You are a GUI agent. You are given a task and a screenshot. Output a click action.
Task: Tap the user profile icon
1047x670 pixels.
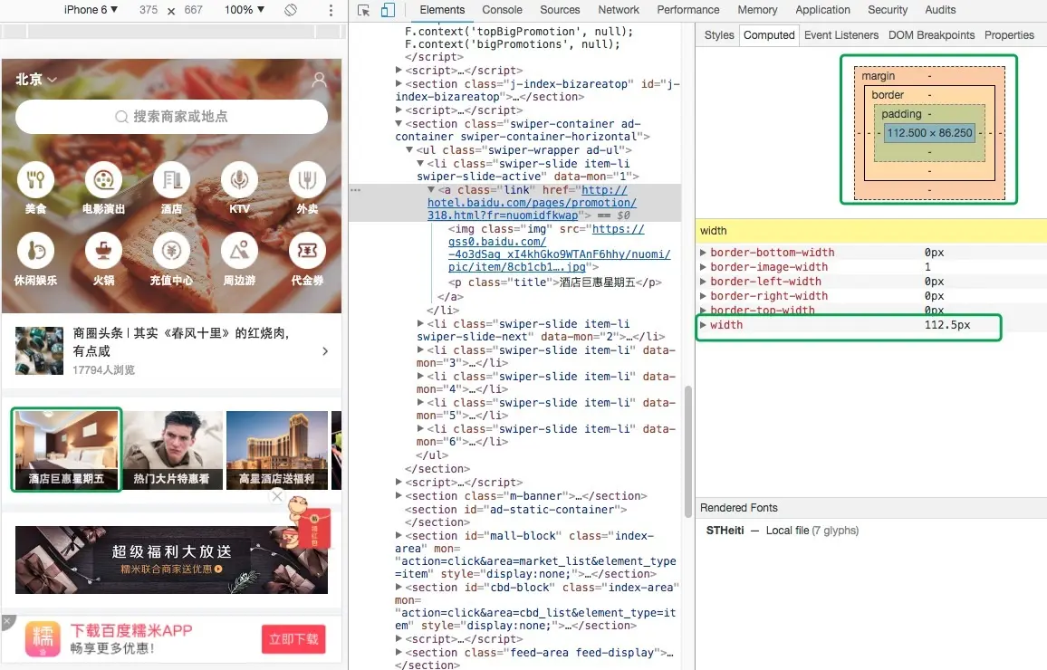click(319, 80)
